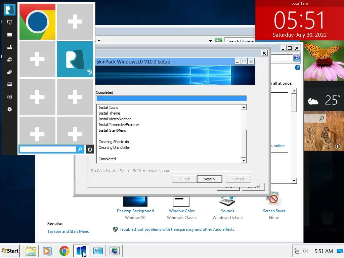Click the power button in start menu
The width and height of the screenshot is (344, 258).
pyautogui.click(x=90, y=149)
